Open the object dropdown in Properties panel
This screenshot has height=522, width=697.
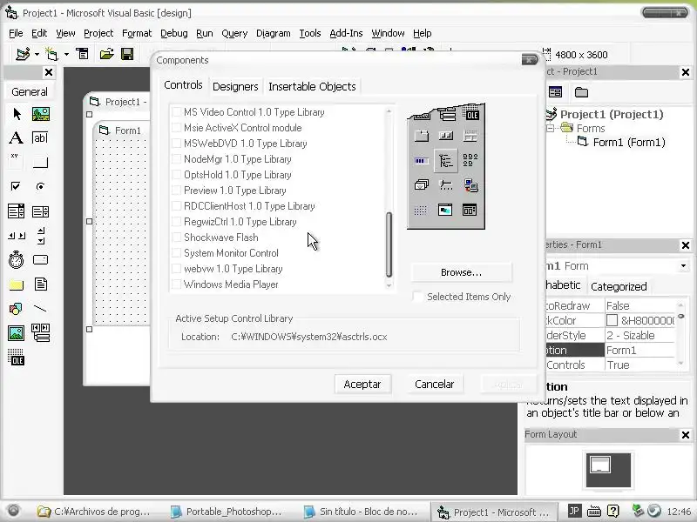(x=683, y=266)
